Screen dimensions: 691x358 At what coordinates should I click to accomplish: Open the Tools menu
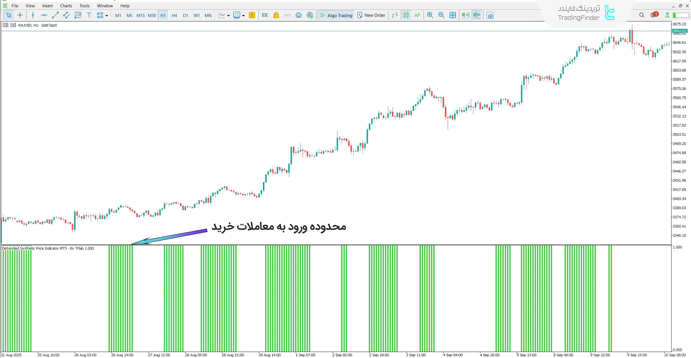(x=84, y=5)
